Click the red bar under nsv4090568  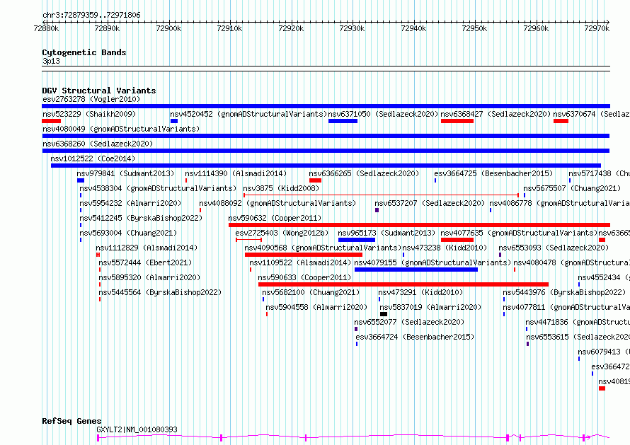[304, 255]
